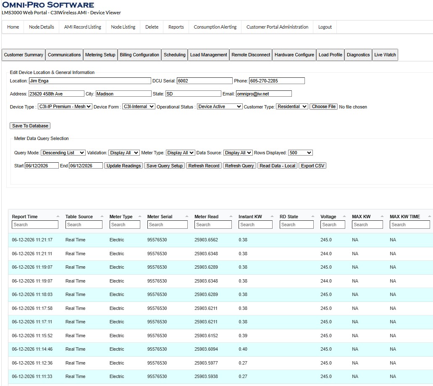
Task: Click Meter Serial search box
Action: tap(167, 225)
